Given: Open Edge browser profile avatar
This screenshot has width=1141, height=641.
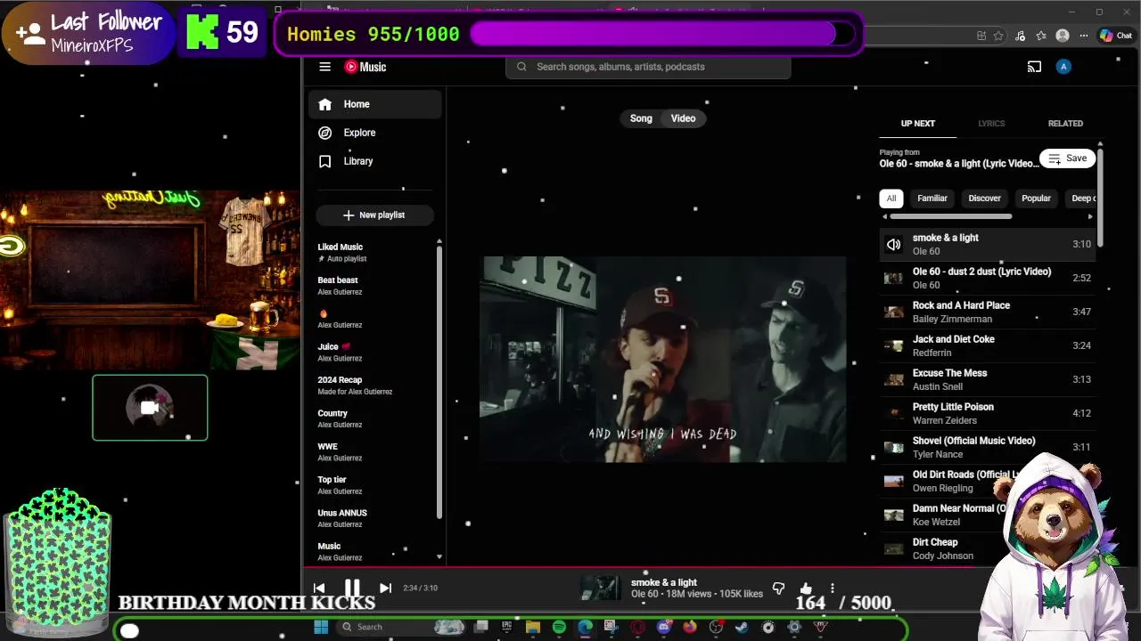Looking at the screenshot, I should [1062, 36].
